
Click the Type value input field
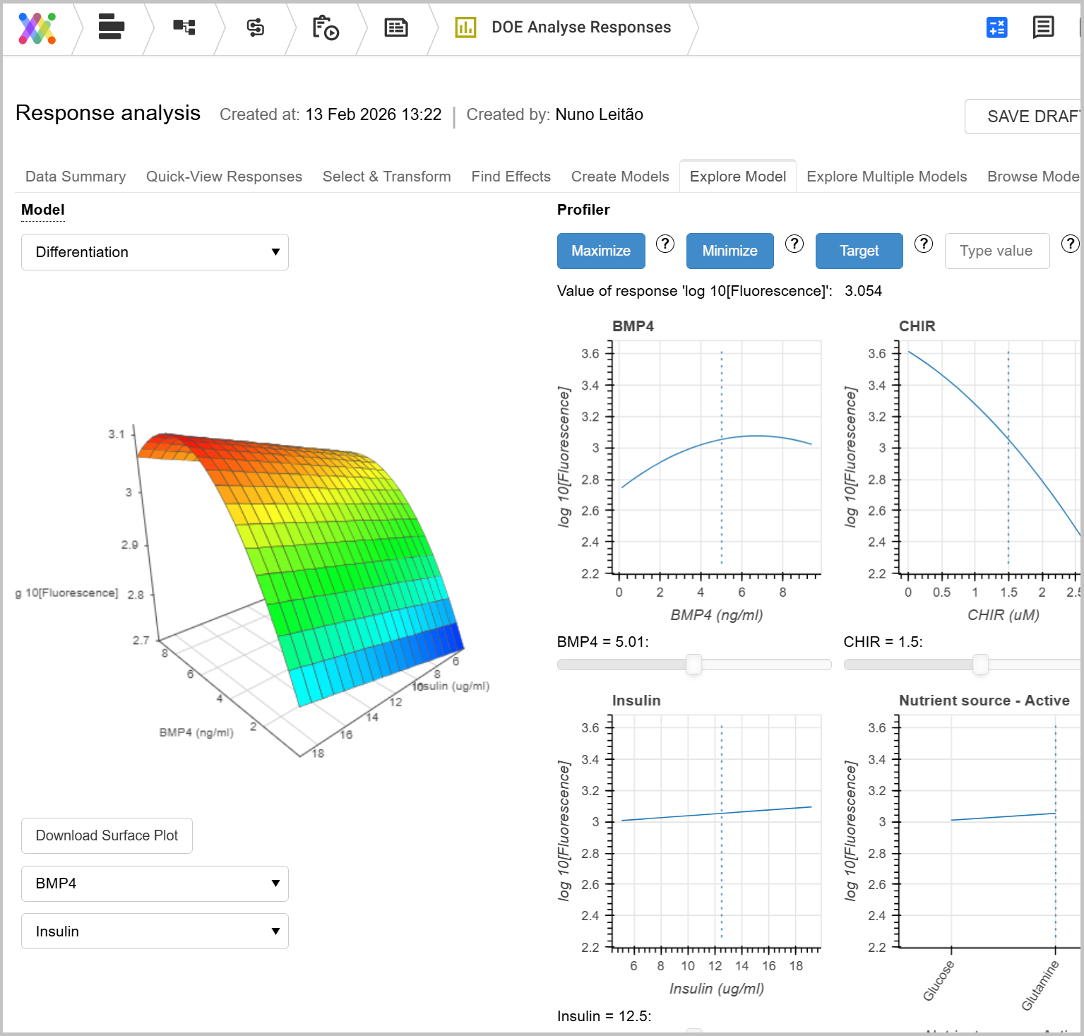point(996,251)
